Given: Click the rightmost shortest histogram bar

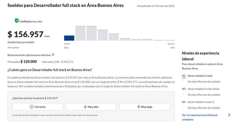Looking at the screenshot, I should pos(170,40).
